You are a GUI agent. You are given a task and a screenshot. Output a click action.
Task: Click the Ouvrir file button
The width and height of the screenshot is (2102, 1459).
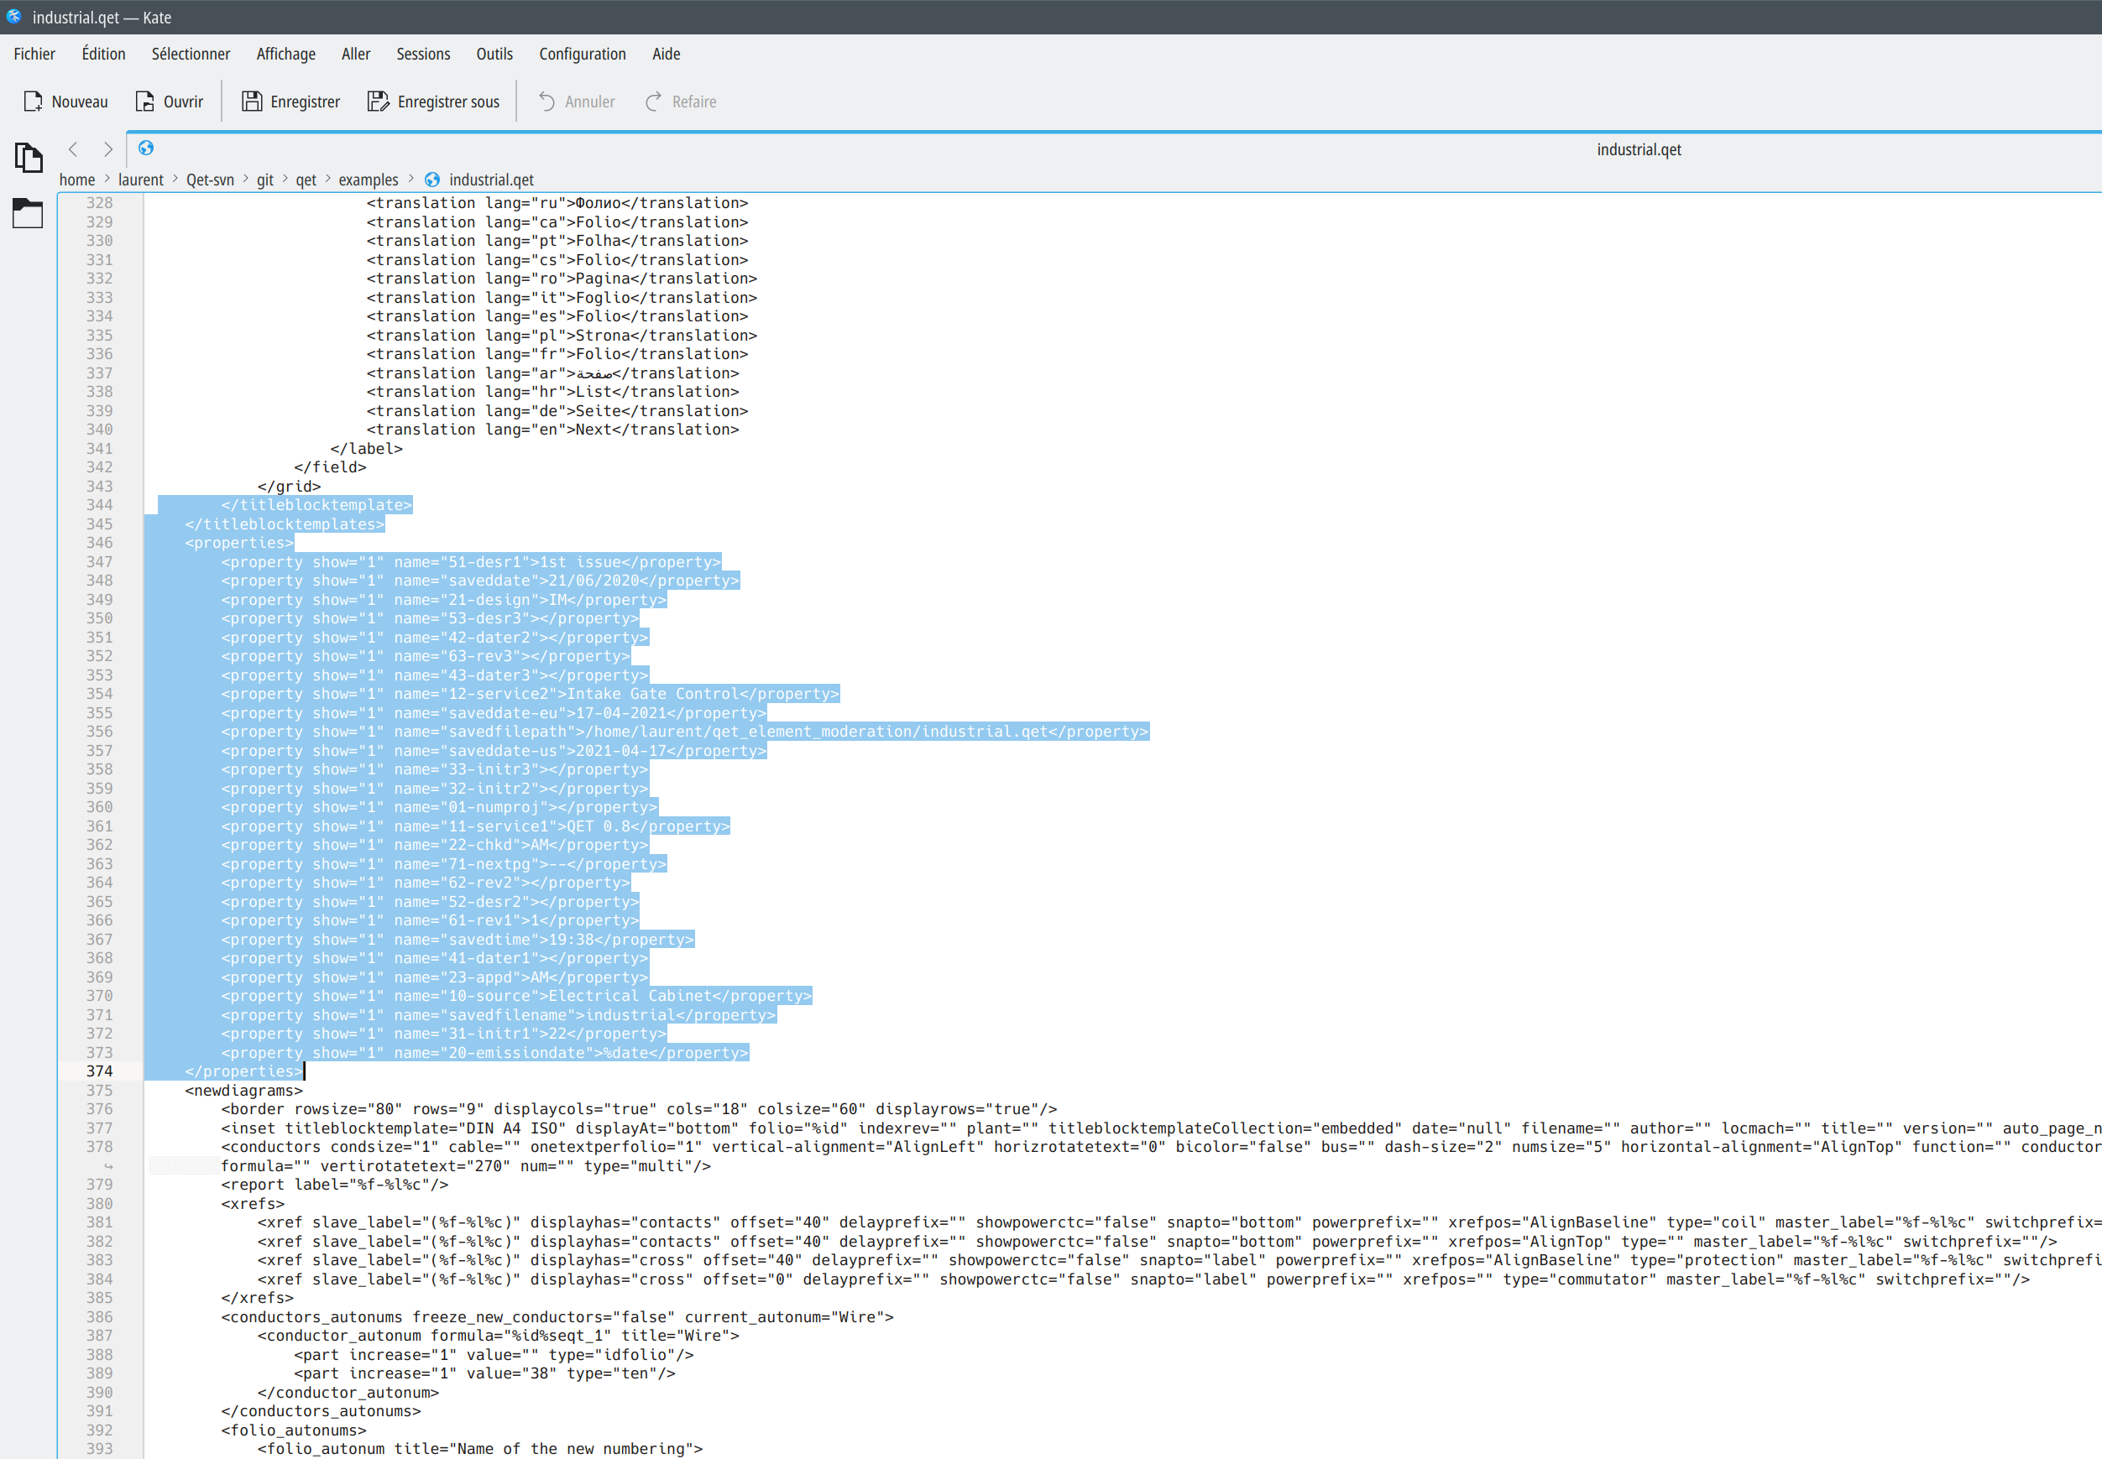point(170,102)
